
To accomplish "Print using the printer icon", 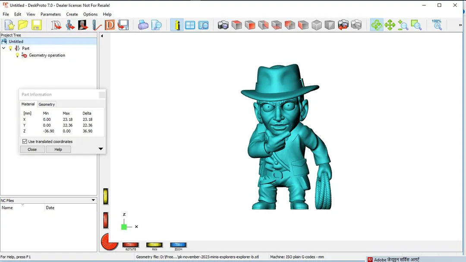I will 143,25.
